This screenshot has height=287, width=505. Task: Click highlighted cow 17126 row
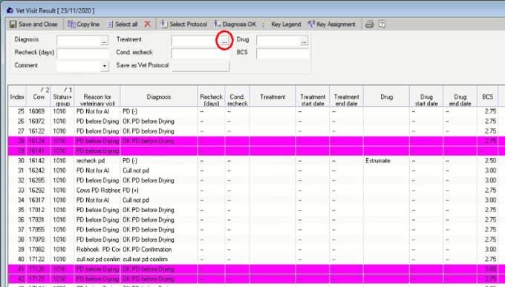(256, 269)
